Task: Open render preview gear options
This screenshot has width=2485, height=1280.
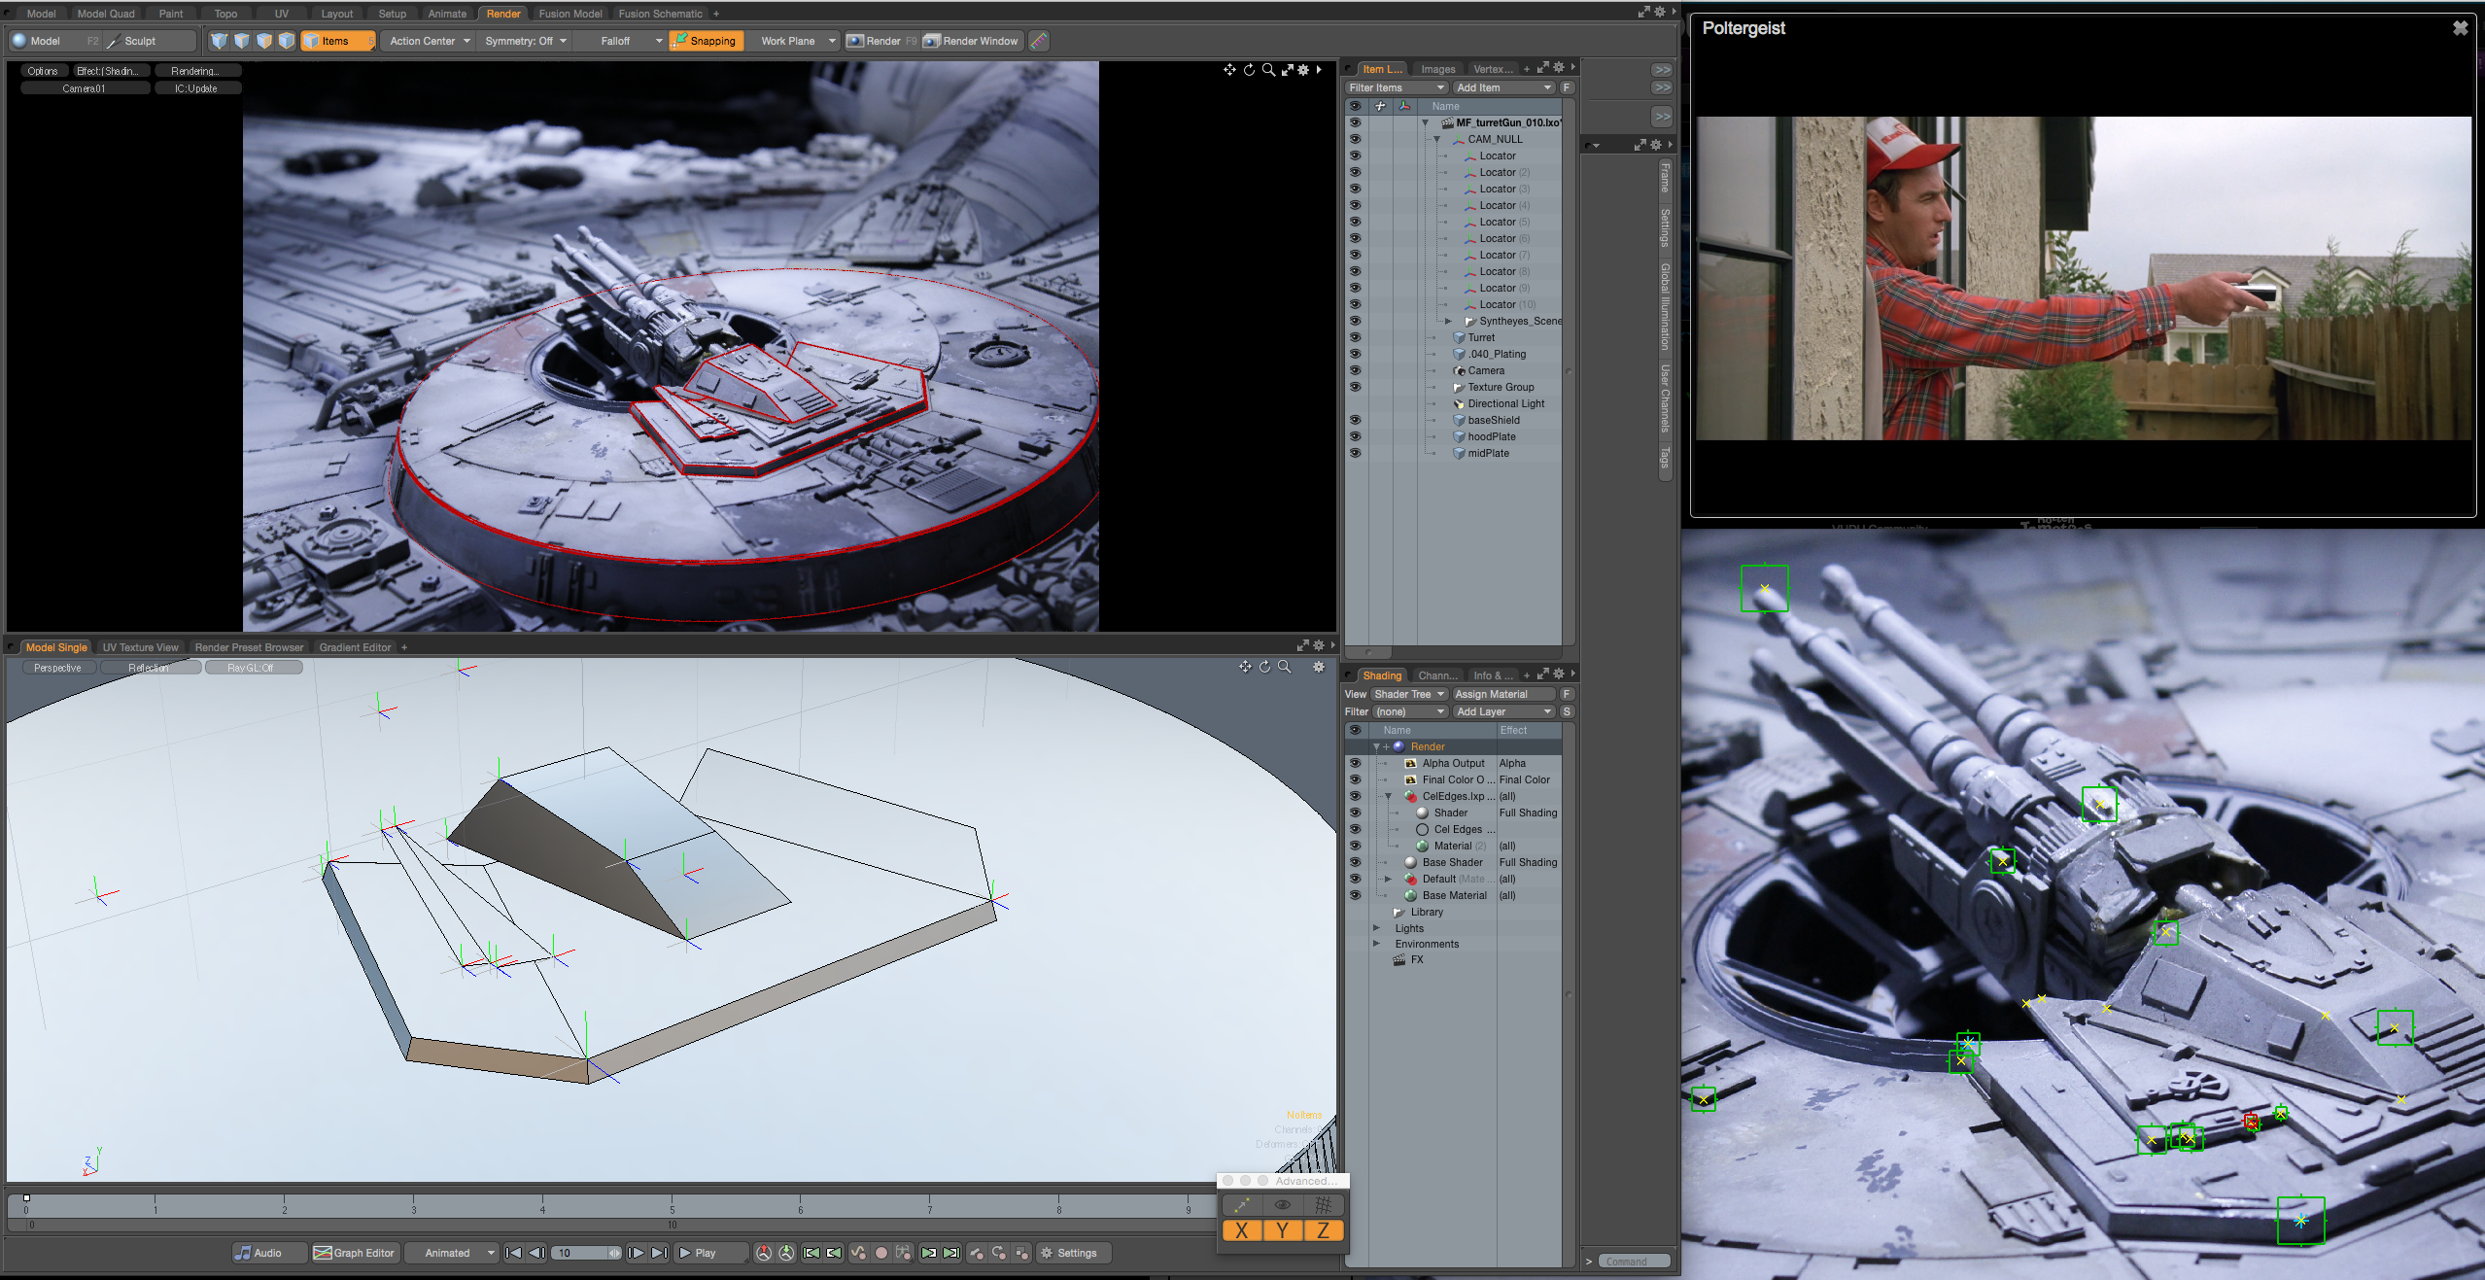Action: coord(1304,70)
